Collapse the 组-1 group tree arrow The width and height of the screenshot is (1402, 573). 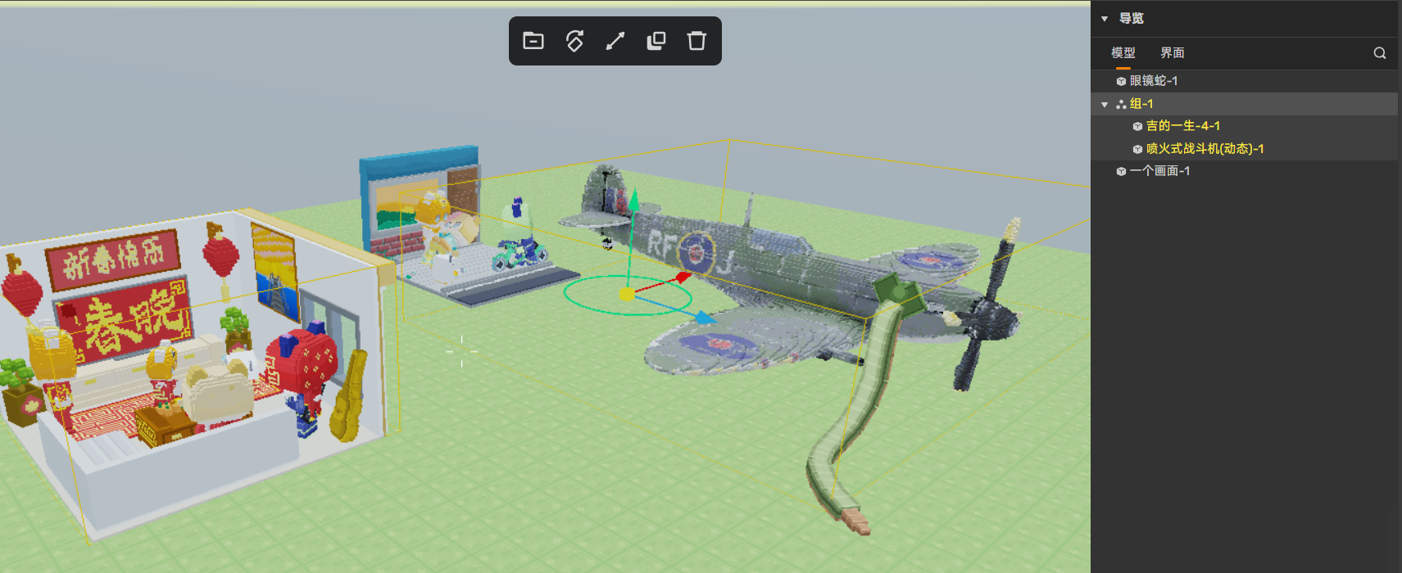click(1105, 105)
